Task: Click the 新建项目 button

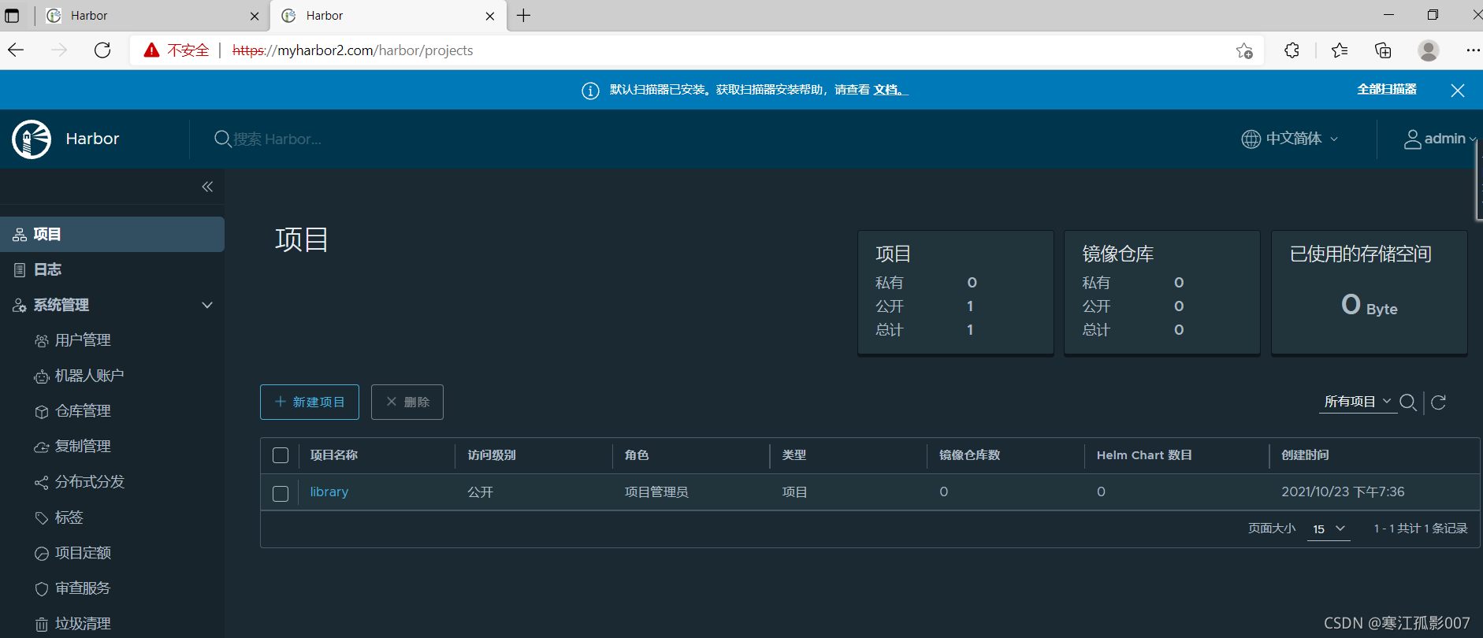Action: click(310, 402)
